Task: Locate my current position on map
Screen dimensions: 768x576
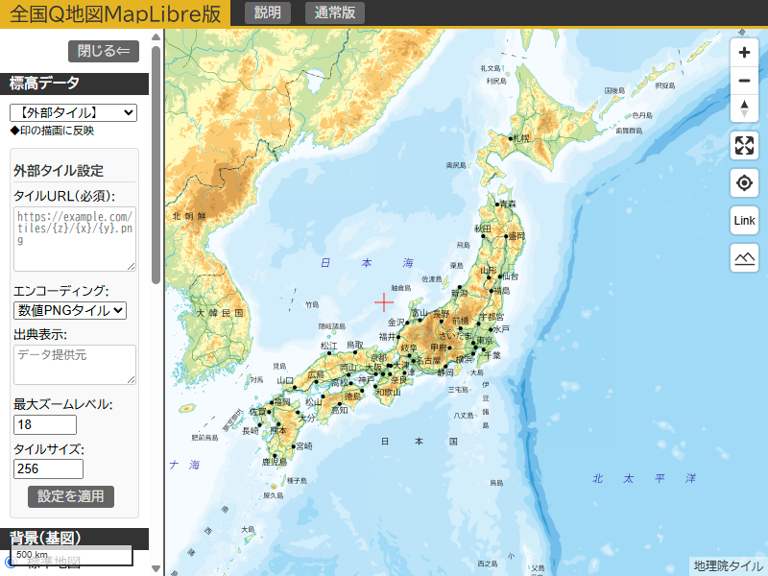Action: pyautogui.click(x=744, y=183)
